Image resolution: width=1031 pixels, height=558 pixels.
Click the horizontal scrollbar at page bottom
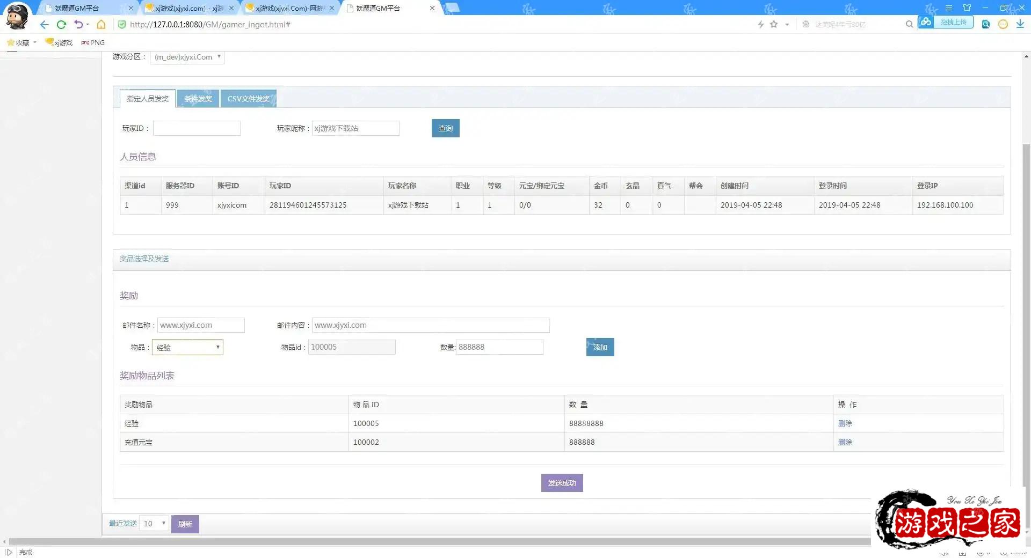coord(430,541)
